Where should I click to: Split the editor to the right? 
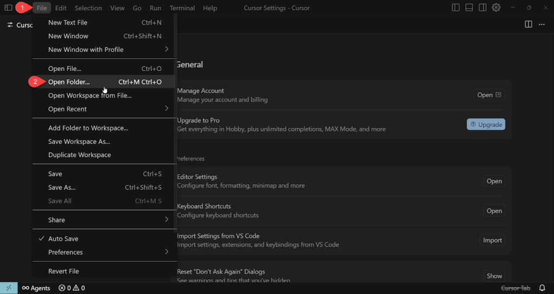click(x=529, y=24)
